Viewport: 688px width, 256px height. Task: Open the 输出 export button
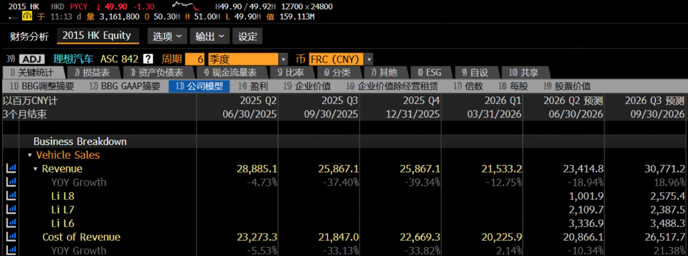click(x=210, y=36)
